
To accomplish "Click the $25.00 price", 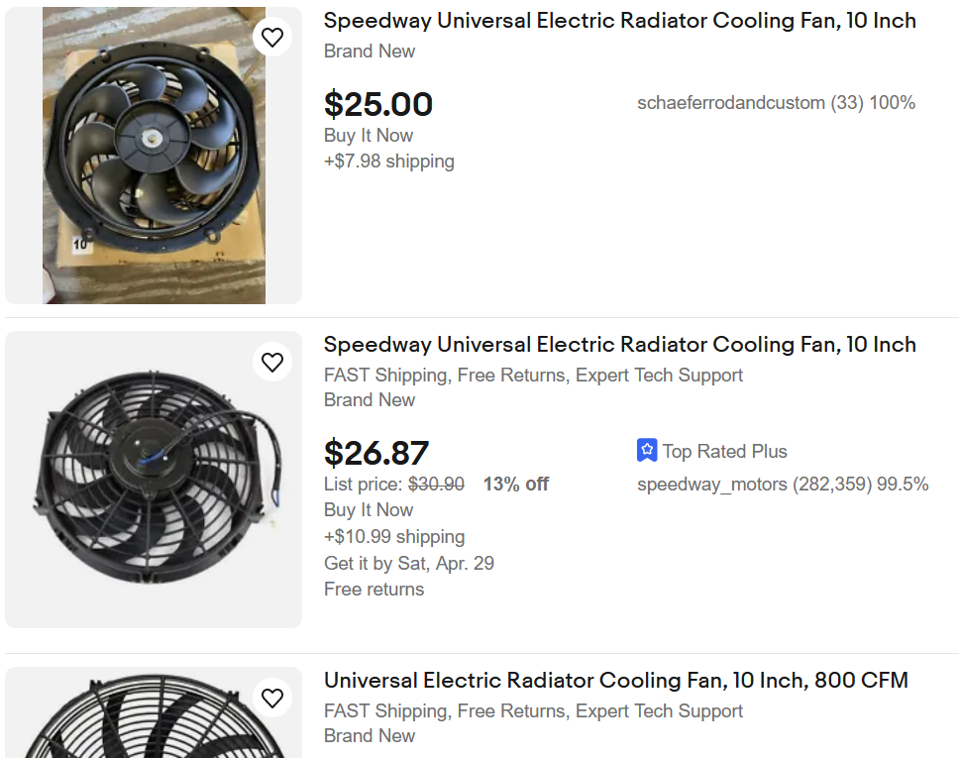I will coord(378,104).
